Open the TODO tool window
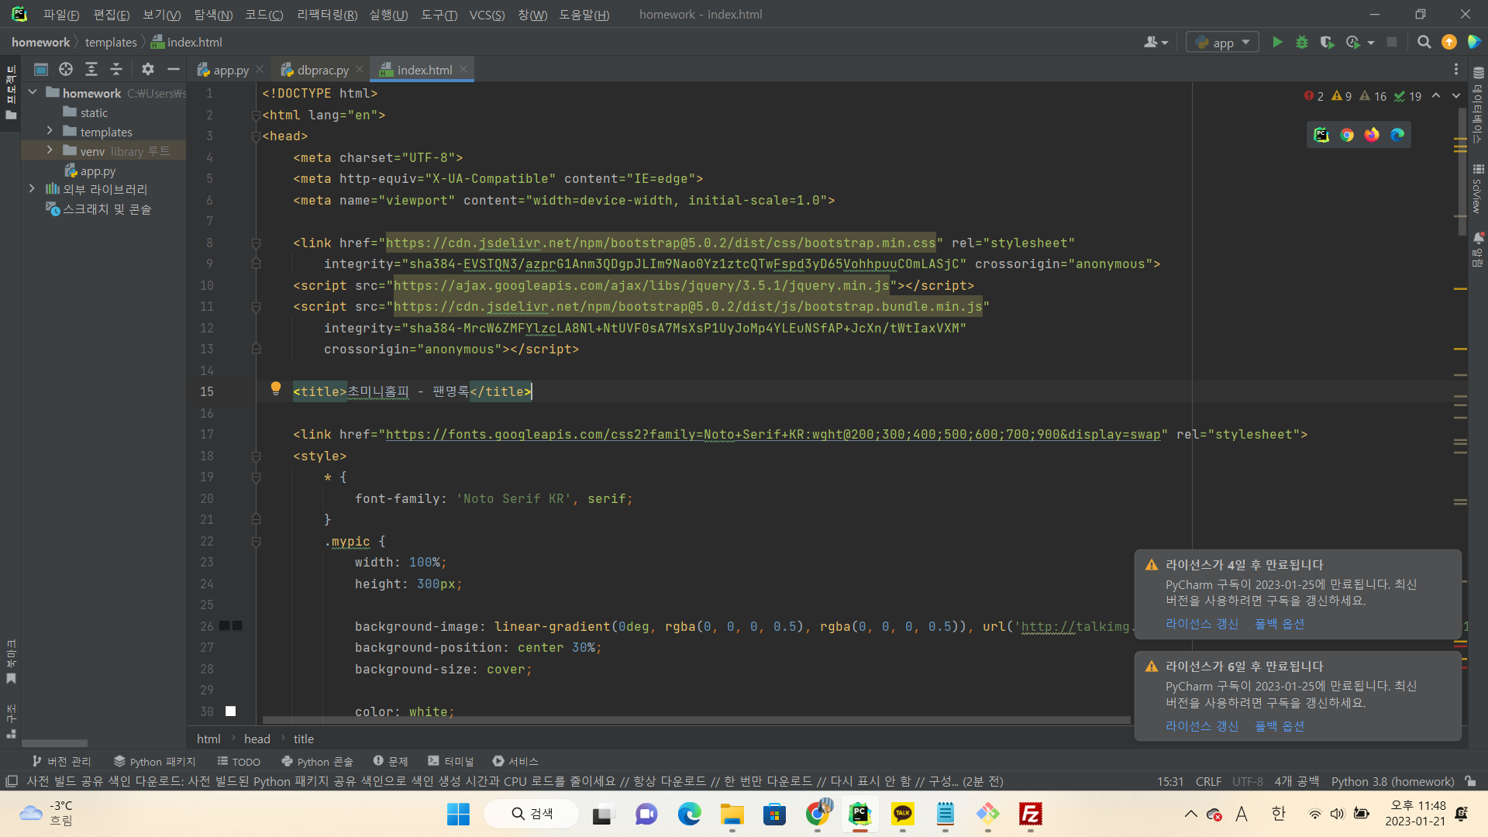Viewport: 1488px width, 837px height. point(239,762)
